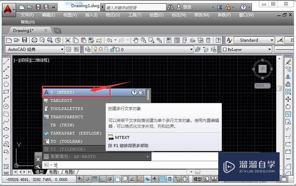This screenshot has height=186, width=296.
Task: Switch to the 布局1 layout tab
Action: [x=54, y=172]
